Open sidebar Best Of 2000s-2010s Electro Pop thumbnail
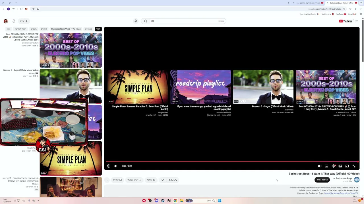 point(71,50)
